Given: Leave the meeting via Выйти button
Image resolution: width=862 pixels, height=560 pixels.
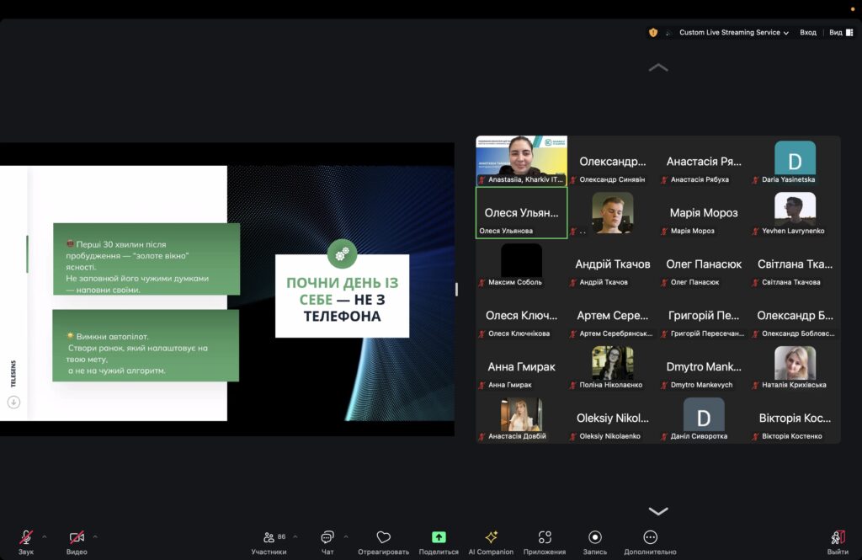Looking at the screenshot, I should coord(837,538).
